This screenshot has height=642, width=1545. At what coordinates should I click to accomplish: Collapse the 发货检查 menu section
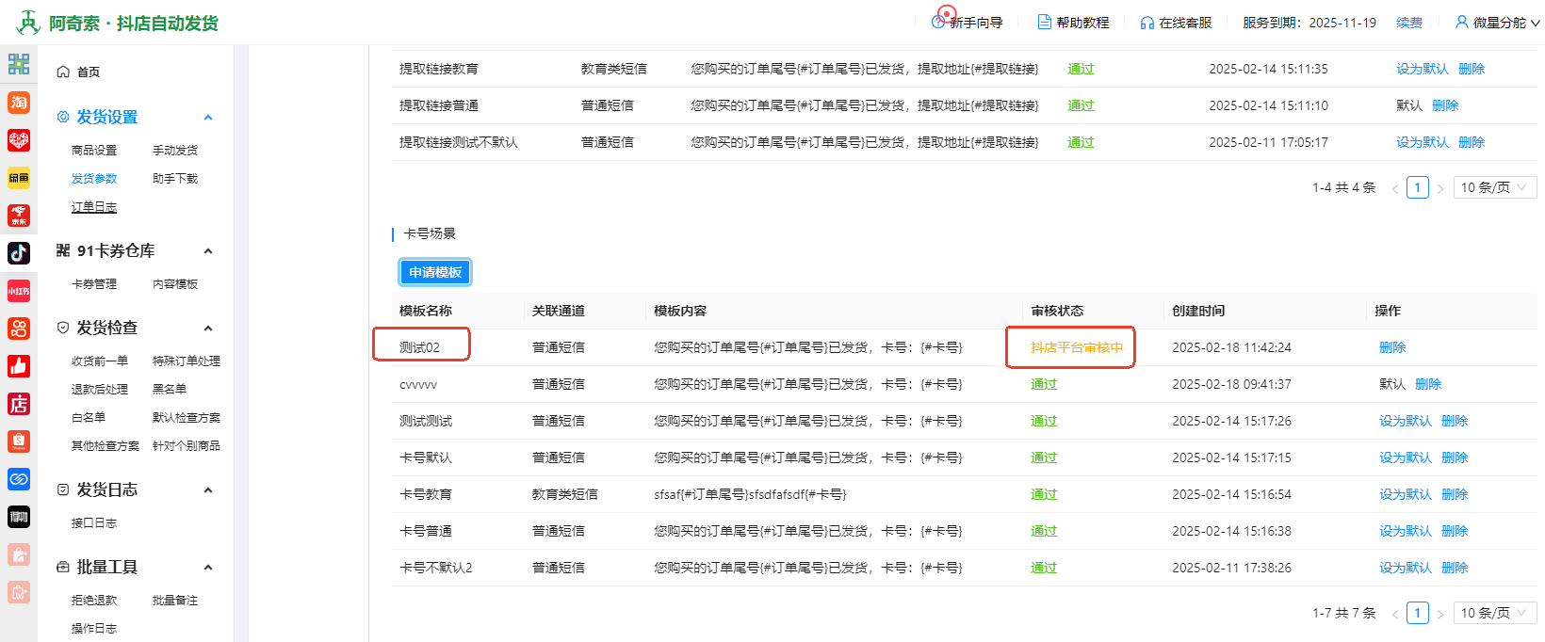pos(208,329)
